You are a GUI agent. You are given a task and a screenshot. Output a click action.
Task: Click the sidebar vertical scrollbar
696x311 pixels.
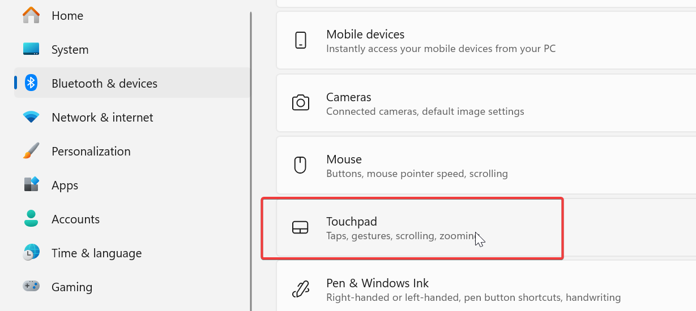point(251,161)
